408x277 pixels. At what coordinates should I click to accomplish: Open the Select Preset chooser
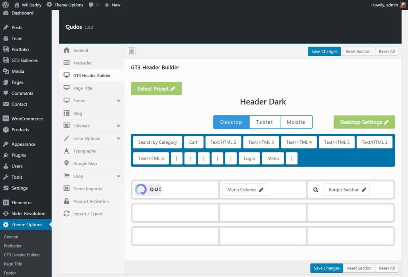click(x=156, y=88)
